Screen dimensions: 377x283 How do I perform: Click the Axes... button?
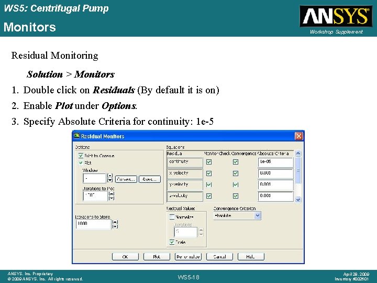click(x=150, y=179)
